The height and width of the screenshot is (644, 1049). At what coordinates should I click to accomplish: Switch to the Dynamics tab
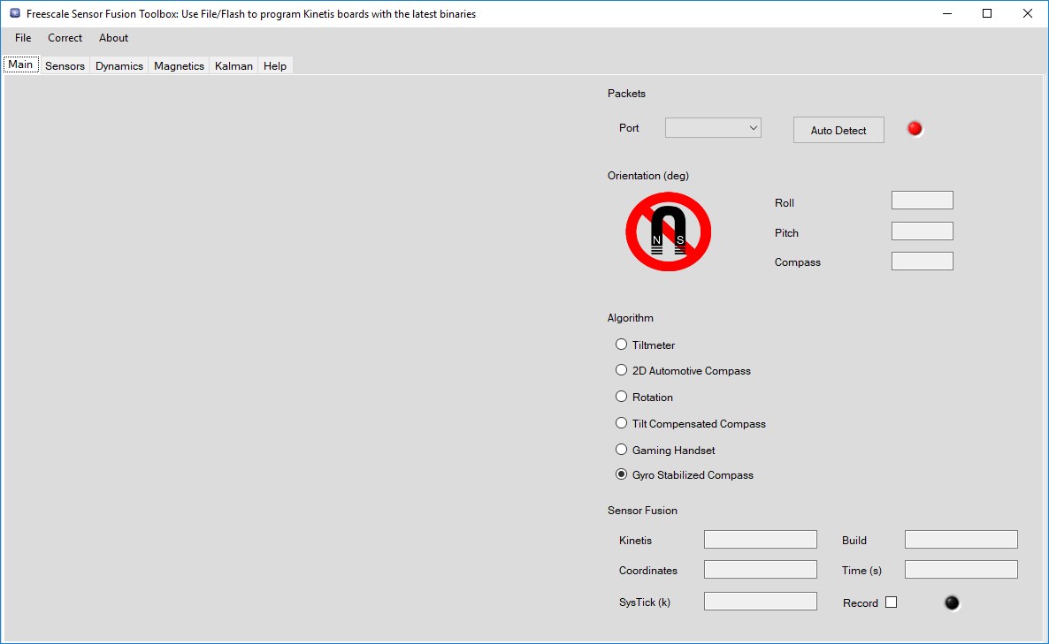(119, 65)
